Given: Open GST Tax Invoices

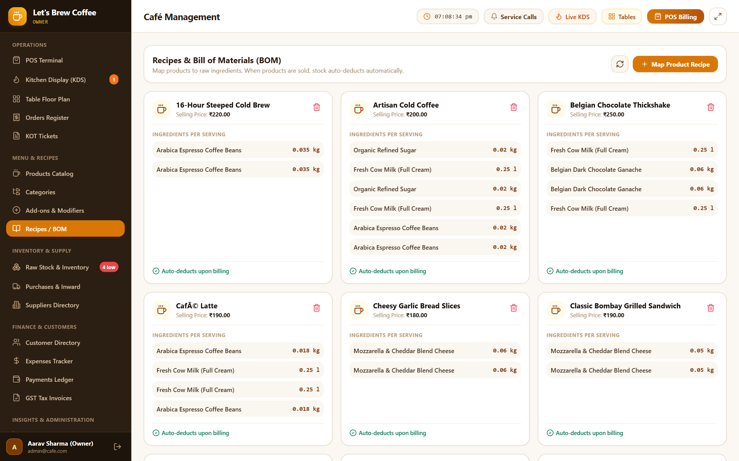Looking at the screenshot, I should tap(65, 398).
